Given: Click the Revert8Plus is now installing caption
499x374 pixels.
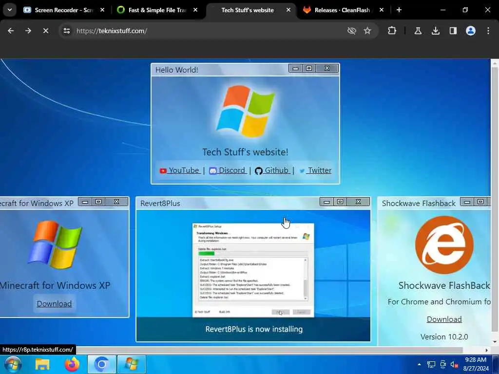Looking at the screenshot, I should pyautogui.click(x=253, y=329).
